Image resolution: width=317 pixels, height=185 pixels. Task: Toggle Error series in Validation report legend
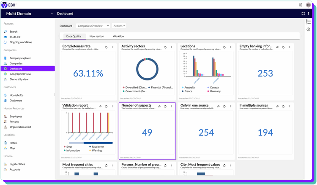point(68,147)
